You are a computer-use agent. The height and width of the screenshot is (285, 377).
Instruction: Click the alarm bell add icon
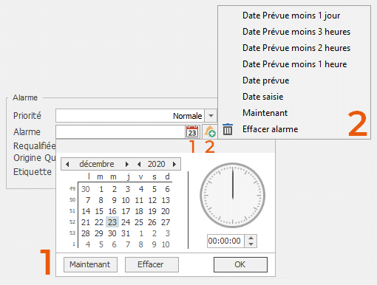coord(210,131)
